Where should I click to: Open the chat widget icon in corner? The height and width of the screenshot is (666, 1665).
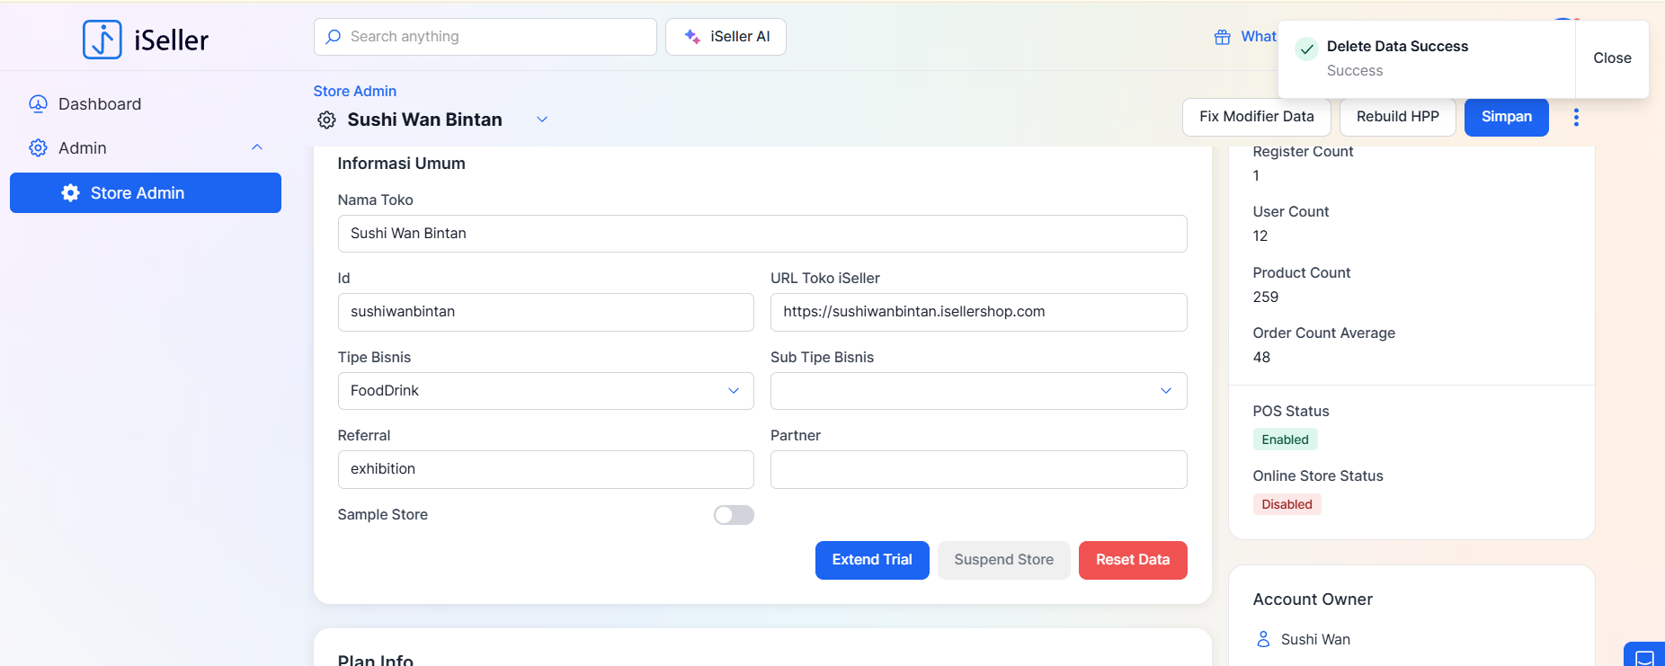1643,657
